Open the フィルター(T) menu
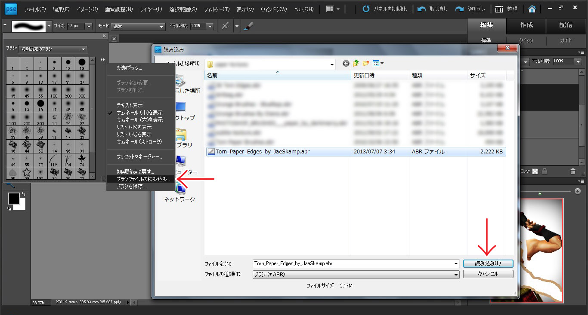The width and height of the screenshot is (588, 315). (x=217, y=9)
